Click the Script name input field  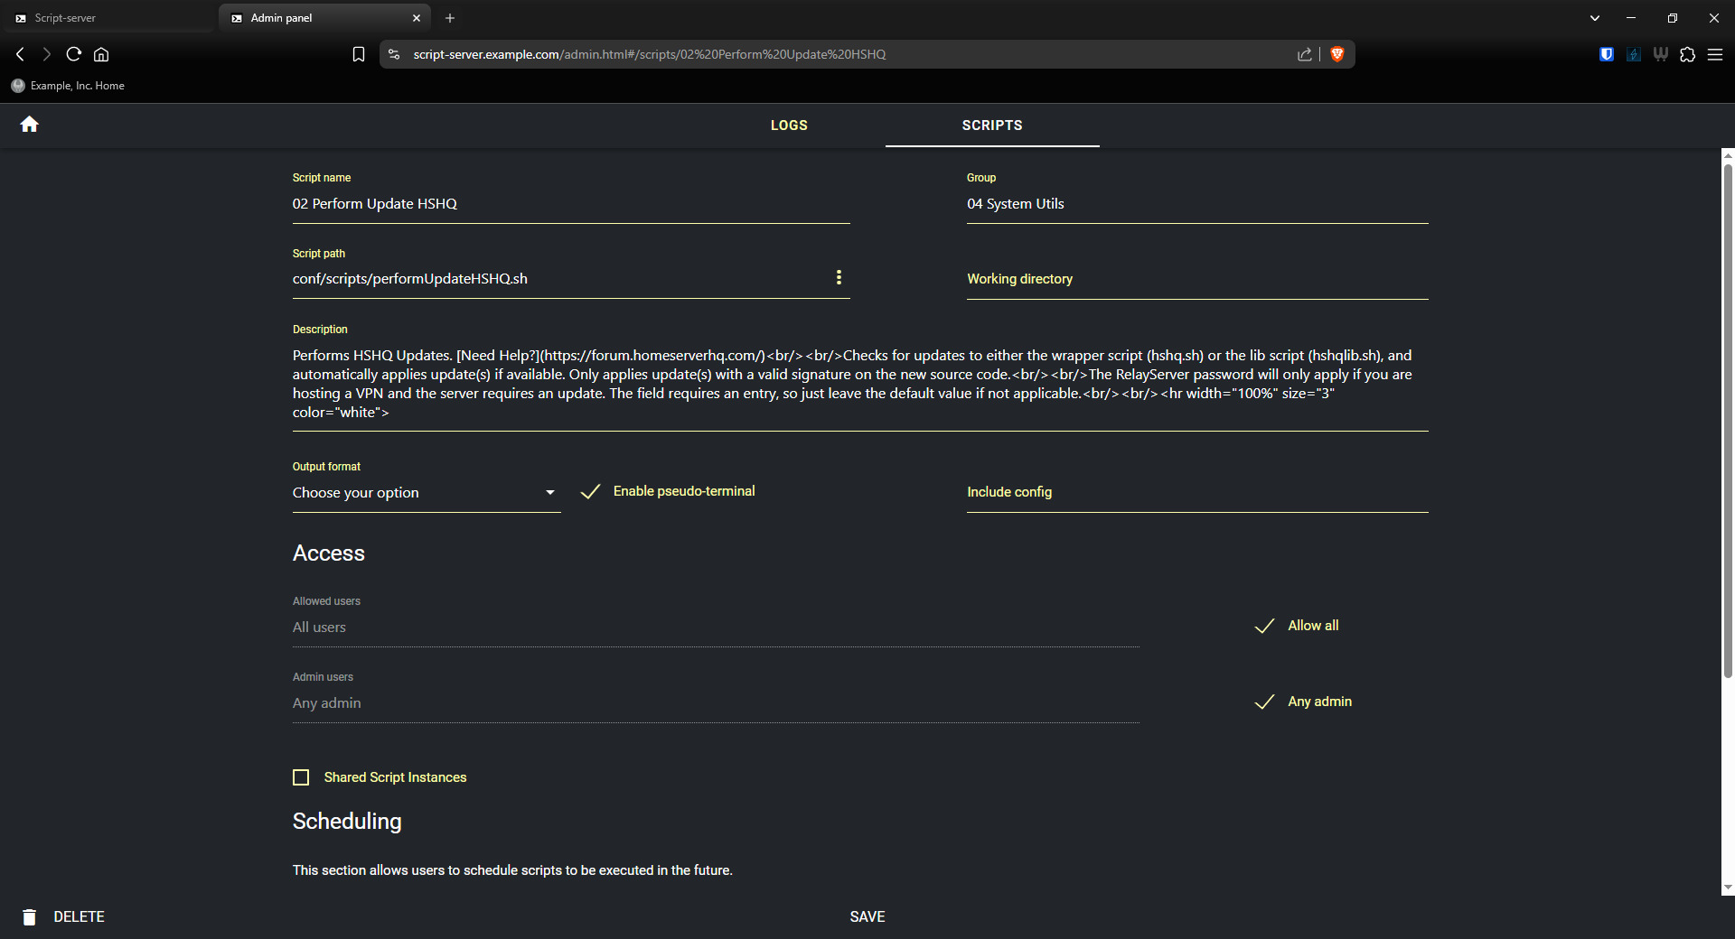[569, 203]
